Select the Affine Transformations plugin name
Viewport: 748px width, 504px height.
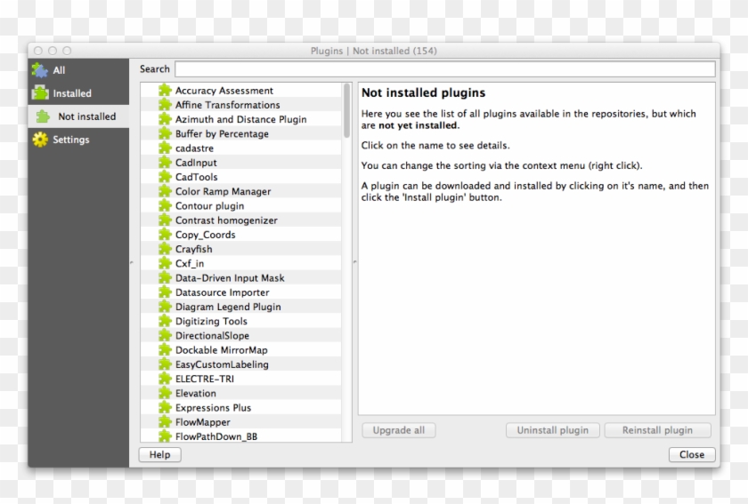coord(228,104)
